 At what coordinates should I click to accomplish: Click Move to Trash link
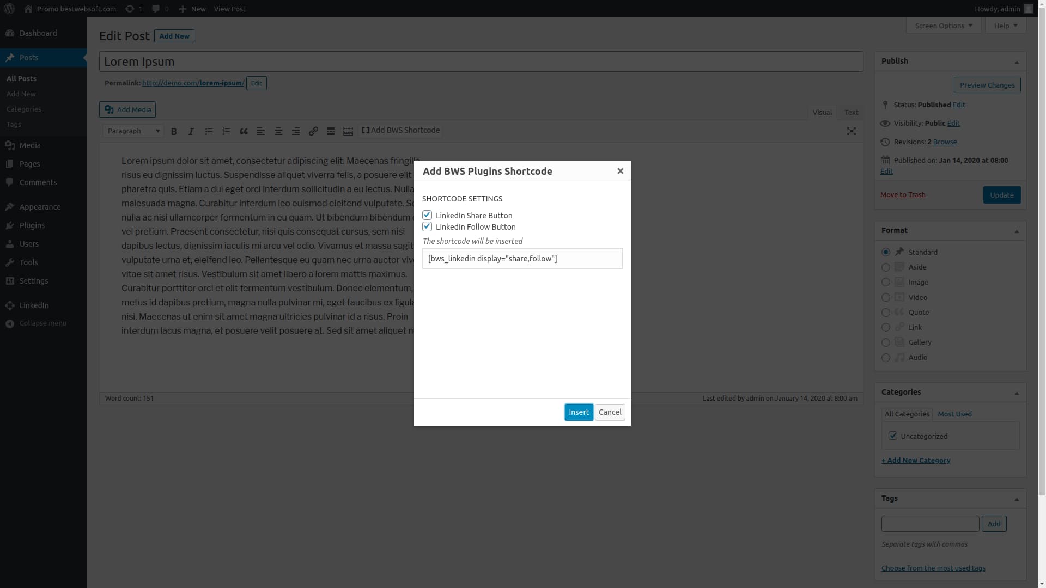[x=903, y=194]
